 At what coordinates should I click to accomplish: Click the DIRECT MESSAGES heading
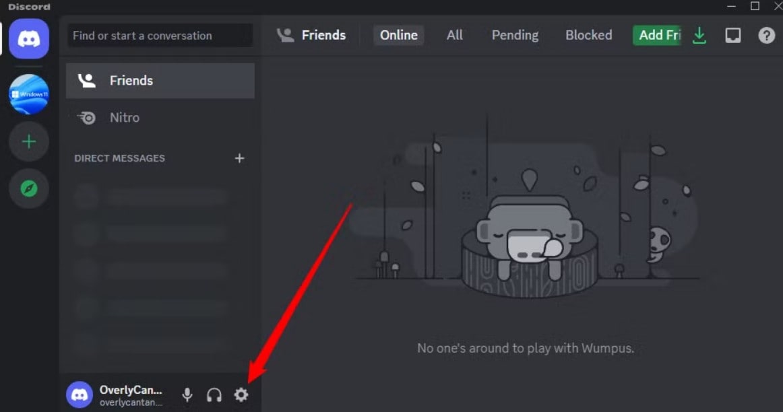click(119, 158)
